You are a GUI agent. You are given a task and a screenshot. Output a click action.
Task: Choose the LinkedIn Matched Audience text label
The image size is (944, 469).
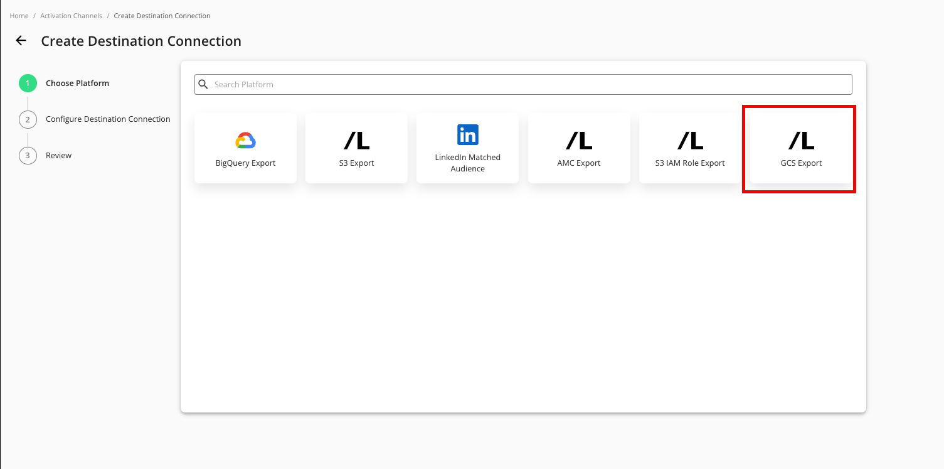(467, 163)
